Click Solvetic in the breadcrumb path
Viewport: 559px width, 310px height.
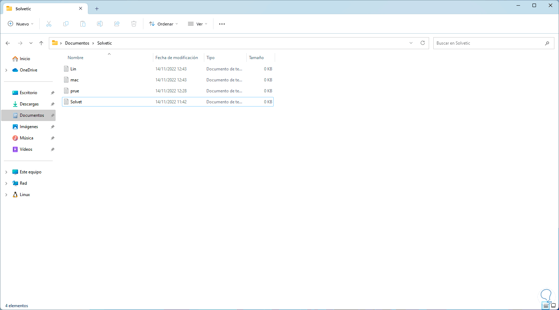(104, 43)
